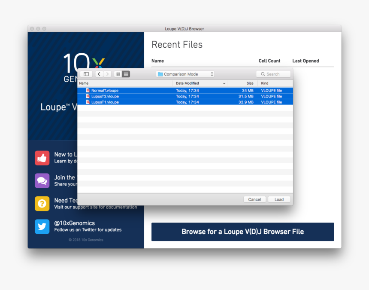
Task: Click Browse for a Loupe V(D)J Browser File
Action: pos(242,232)
